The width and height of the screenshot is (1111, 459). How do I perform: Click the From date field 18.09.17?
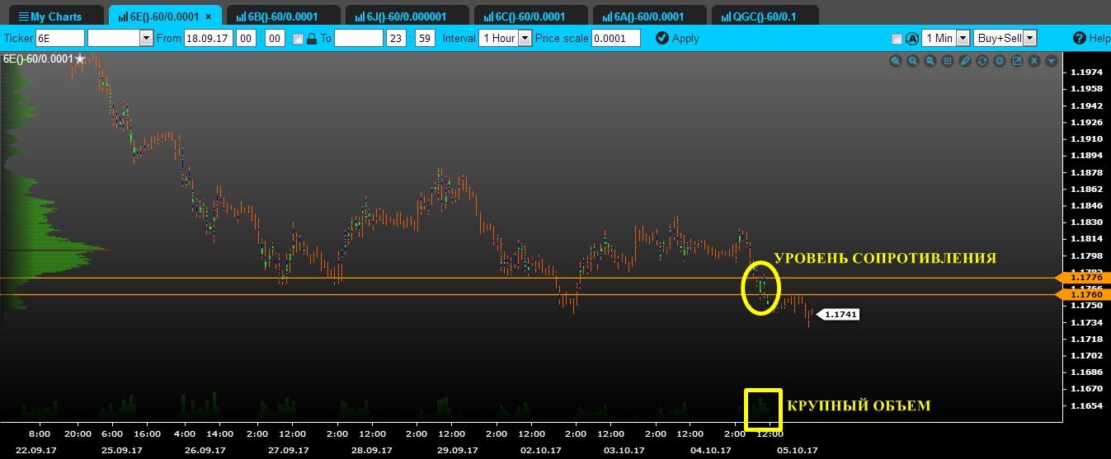point(208,38)
